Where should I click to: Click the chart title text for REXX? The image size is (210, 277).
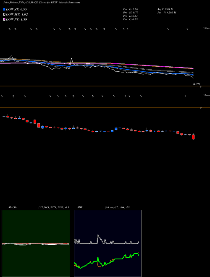tap(42, 3)
